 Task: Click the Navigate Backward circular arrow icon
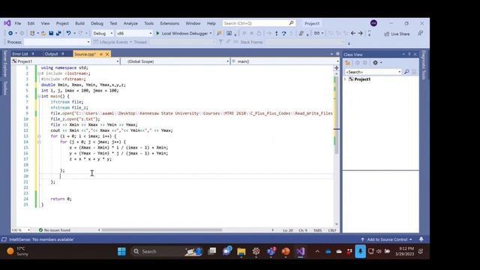[x=10, y=33]
